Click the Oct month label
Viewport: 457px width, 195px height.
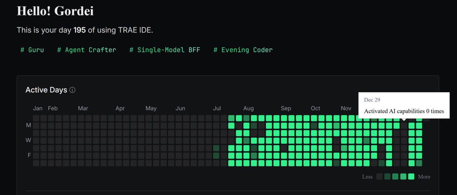coord(316,109)
